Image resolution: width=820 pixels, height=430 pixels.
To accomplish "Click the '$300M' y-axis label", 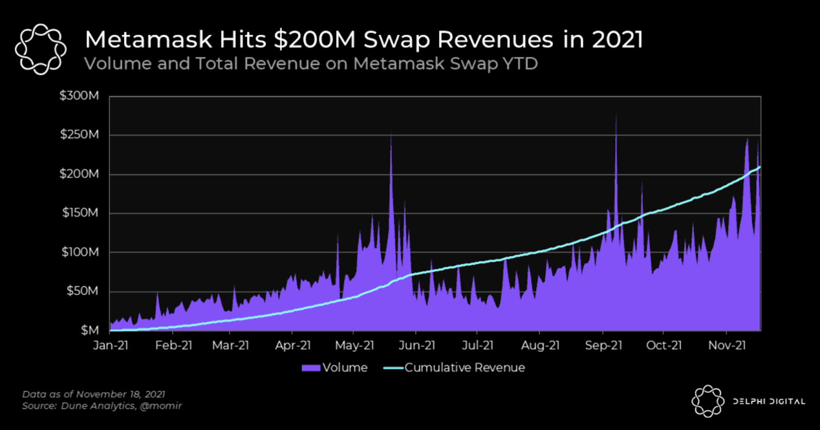I will (x=79, y=96).
